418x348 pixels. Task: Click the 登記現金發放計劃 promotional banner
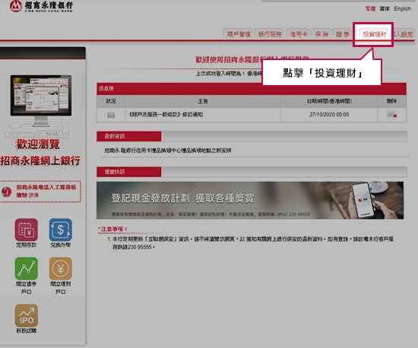(x=250, y=201)
